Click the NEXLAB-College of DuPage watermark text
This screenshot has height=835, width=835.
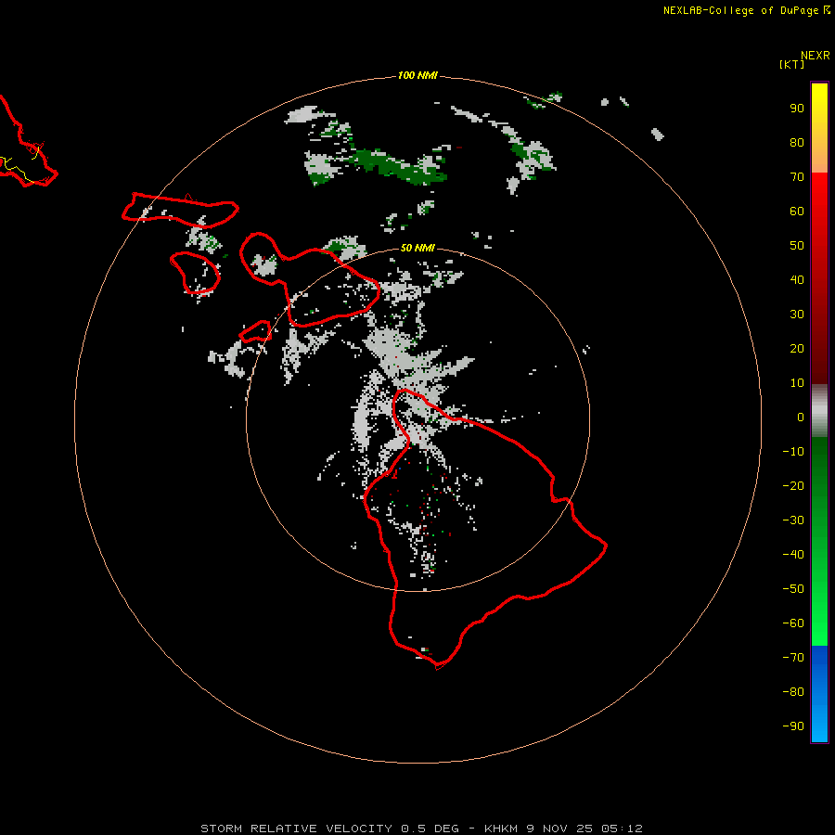[x=747, y=10]
